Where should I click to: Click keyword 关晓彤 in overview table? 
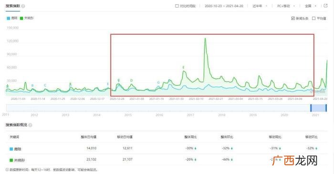point(20,160)
